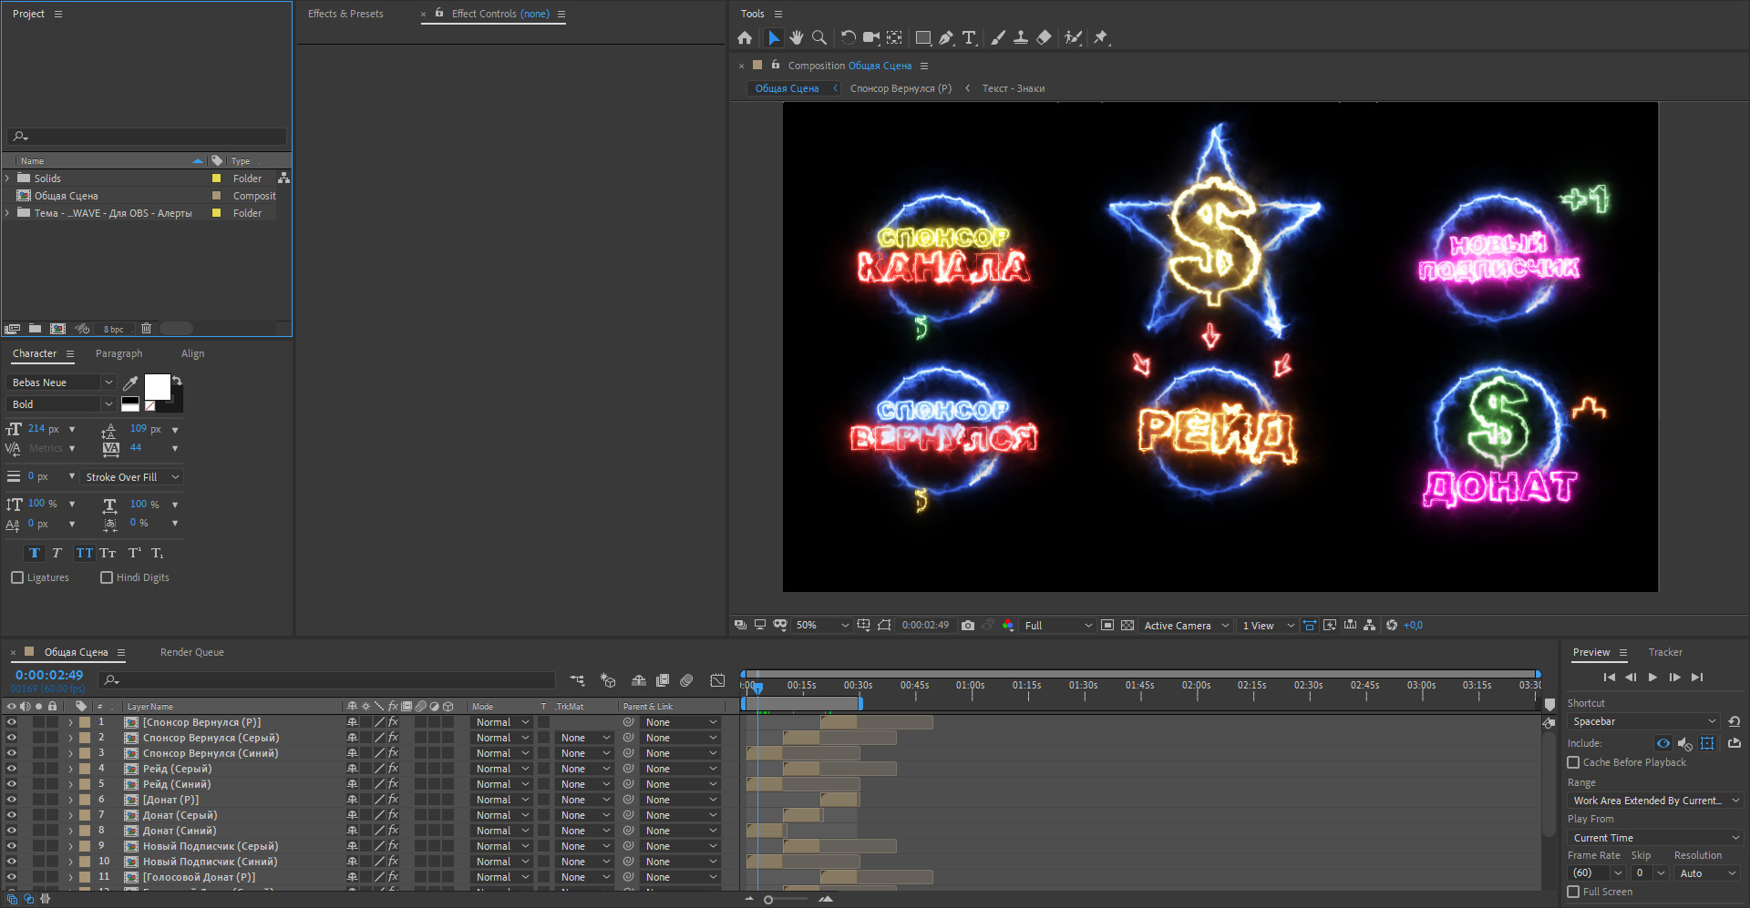Pick a color with the Character eyedropper

[130, 383]
